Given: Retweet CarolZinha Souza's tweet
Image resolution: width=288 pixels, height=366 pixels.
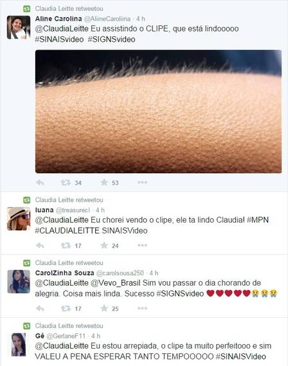Looking at the screenshot, I should 66,308.
